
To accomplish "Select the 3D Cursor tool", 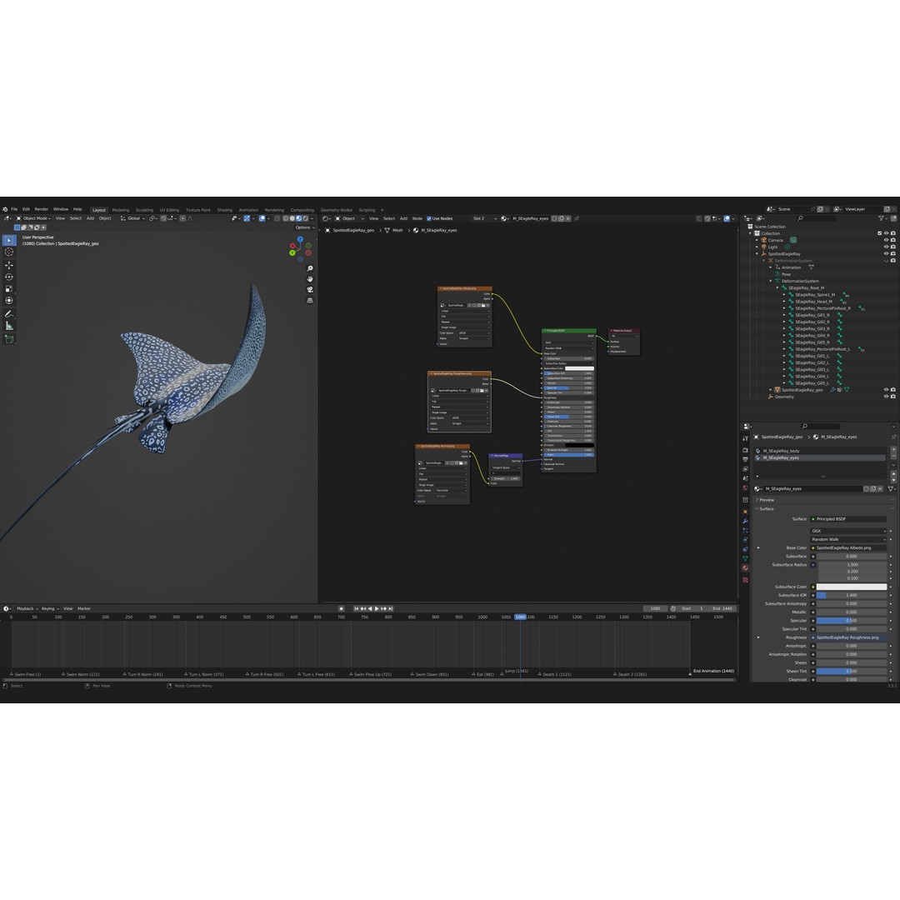I will click(x=9, y=252).
